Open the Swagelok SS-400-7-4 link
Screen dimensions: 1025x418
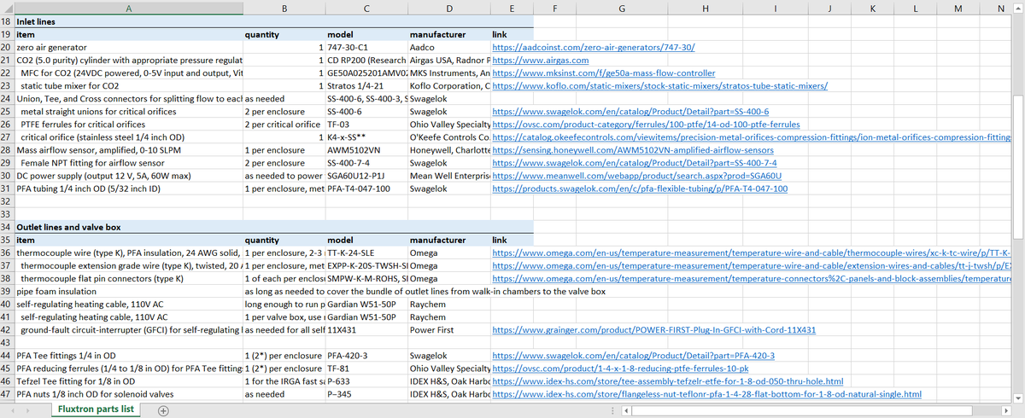[x=635, y=163]
